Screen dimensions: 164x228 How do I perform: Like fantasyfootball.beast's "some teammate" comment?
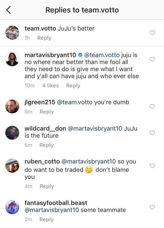pyautogui.click(x=152, y=207)
